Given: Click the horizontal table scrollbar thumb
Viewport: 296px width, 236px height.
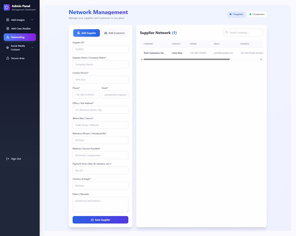Looking at the screenshot, I should [186, 59].
